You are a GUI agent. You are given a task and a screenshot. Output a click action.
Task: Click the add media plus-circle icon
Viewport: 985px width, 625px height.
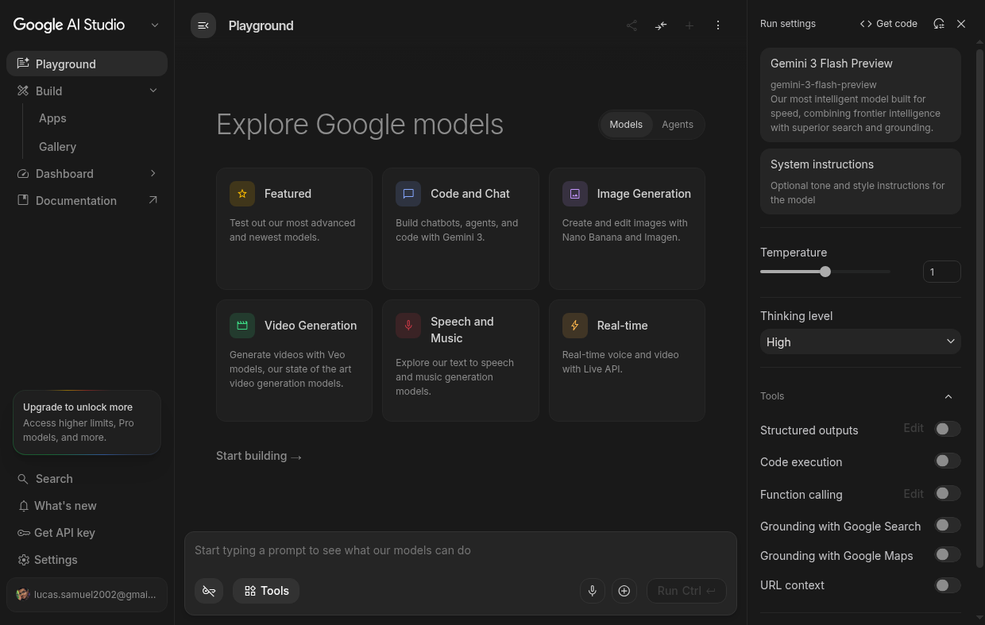coord(624,591)
